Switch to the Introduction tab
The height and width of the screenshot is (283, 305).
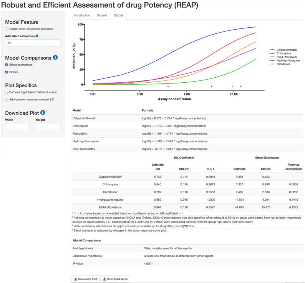click(x=81, y=15)
